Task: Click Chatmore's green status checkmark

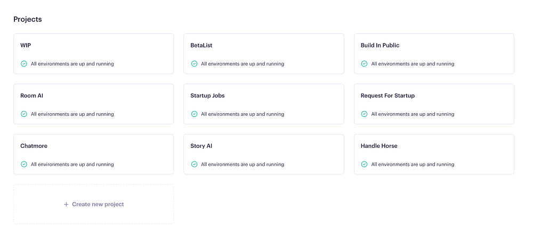Action: tap(24, 164)
